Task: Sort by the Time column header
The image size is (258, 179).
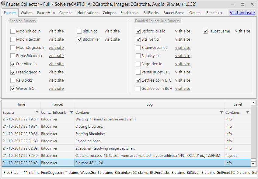Action: coord(21,104)
